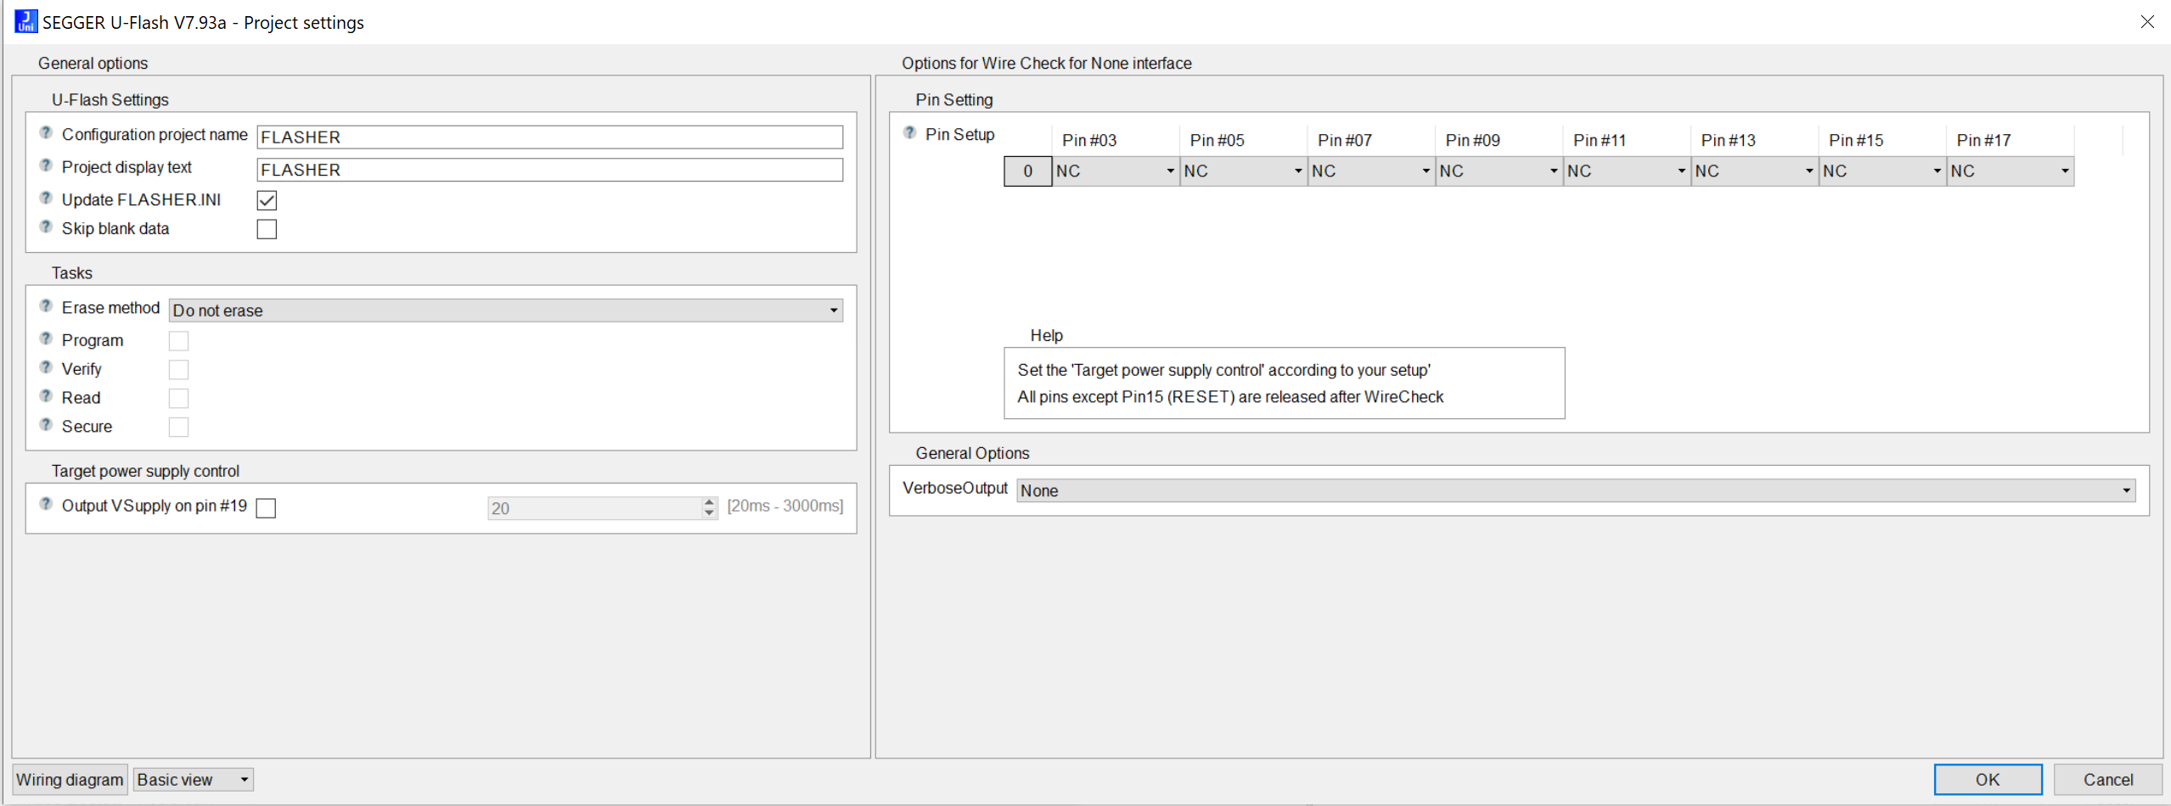Click the Wiring diagram button
Screen dimensions: 2171x806
coord(70,780)
